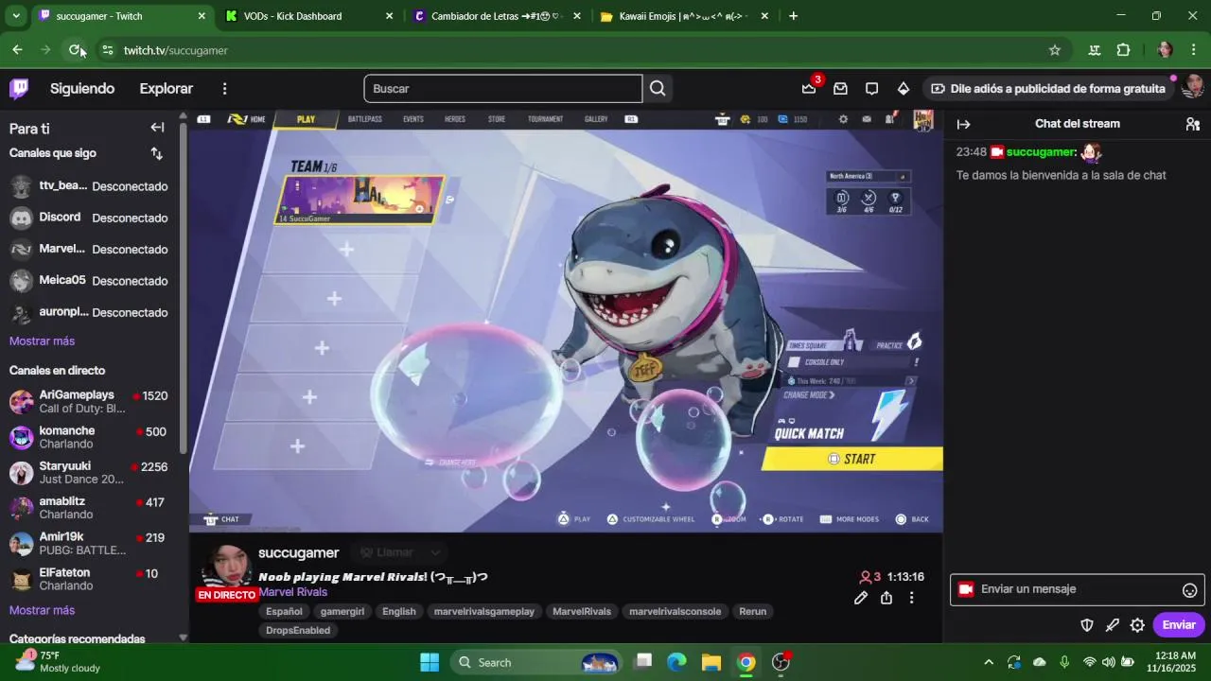The image size is (1211, 681).
Task: Open a new browser tab
Action: point(793,16)
